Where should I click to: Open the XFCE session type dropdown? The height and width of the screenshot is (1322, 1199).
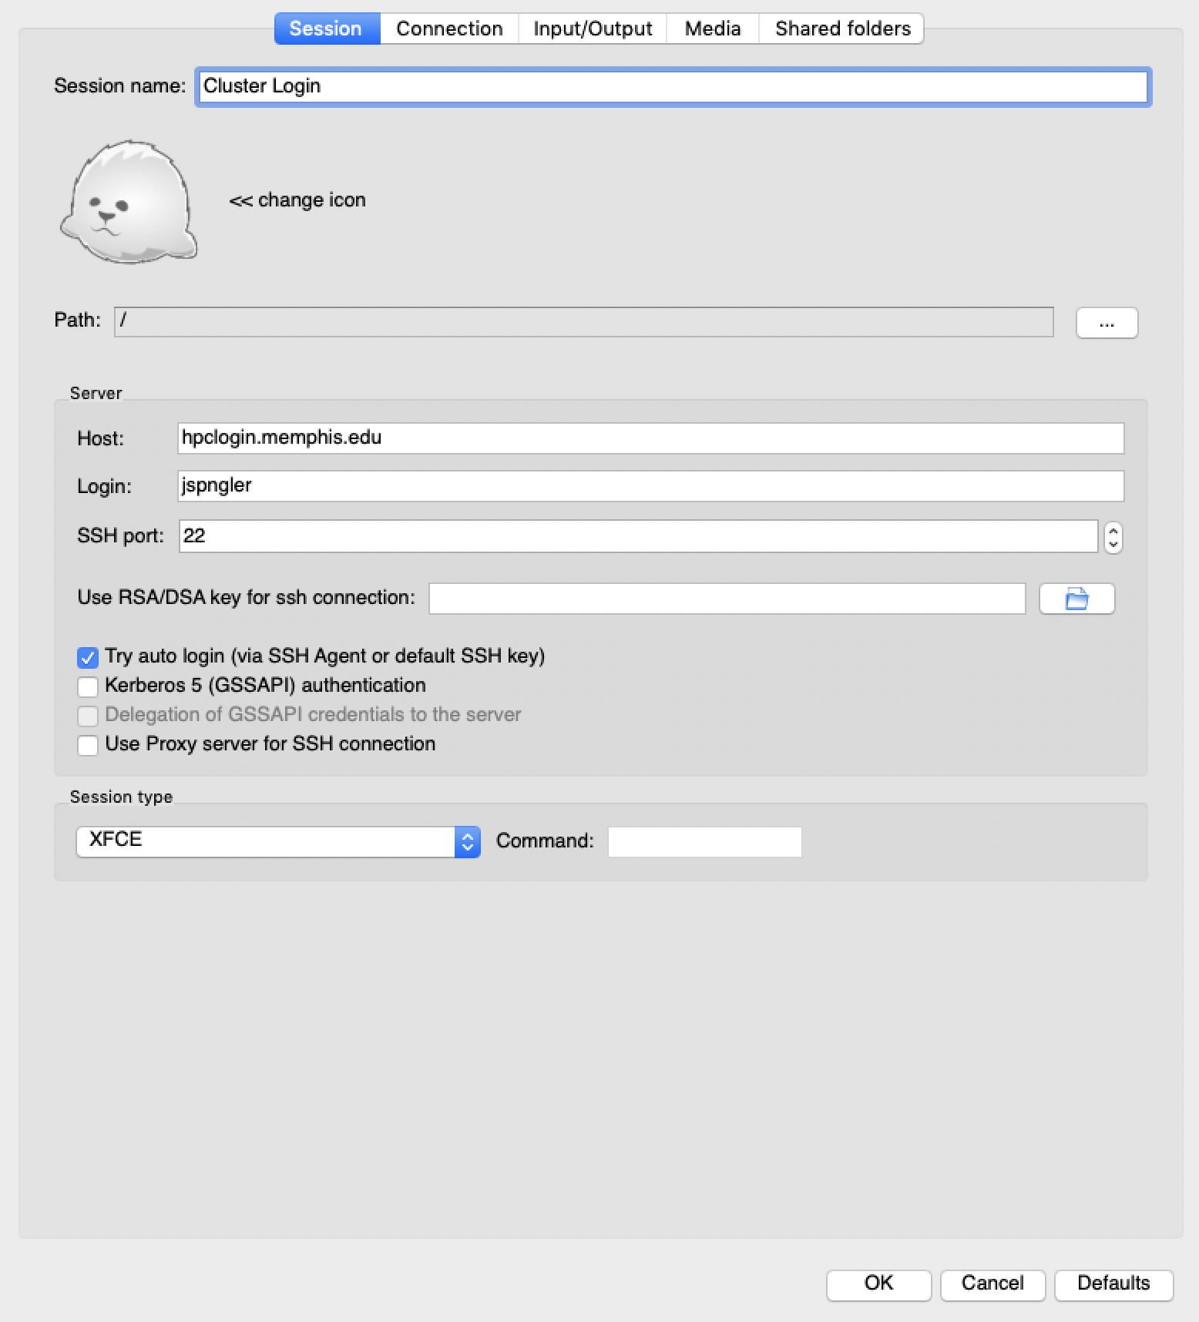point(277,841)
